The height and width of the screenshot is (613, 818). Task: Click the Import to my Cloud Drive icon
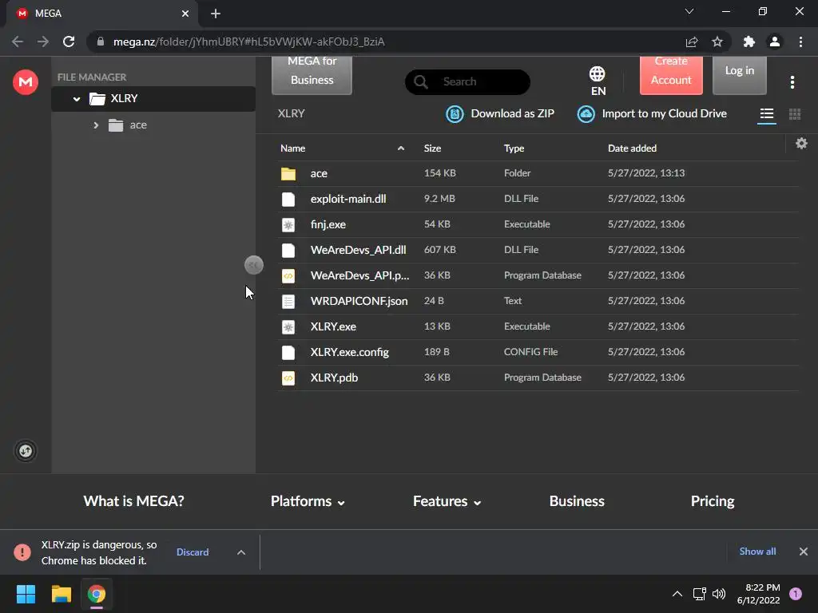(586, 113)
